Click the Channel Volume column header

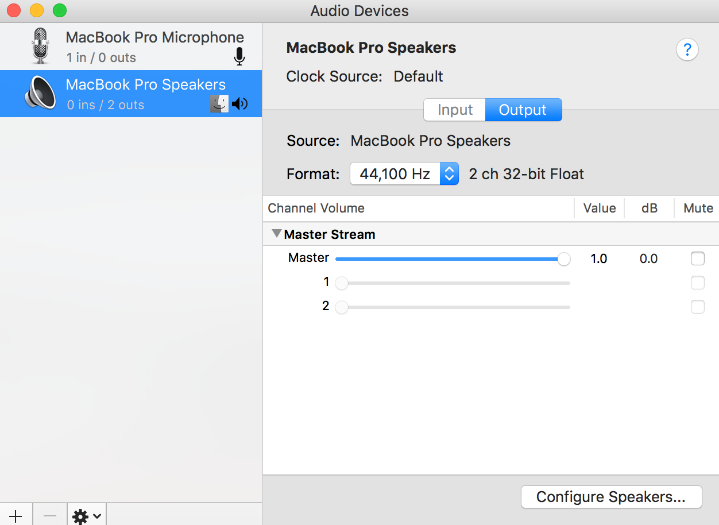(x=316, y=208)
